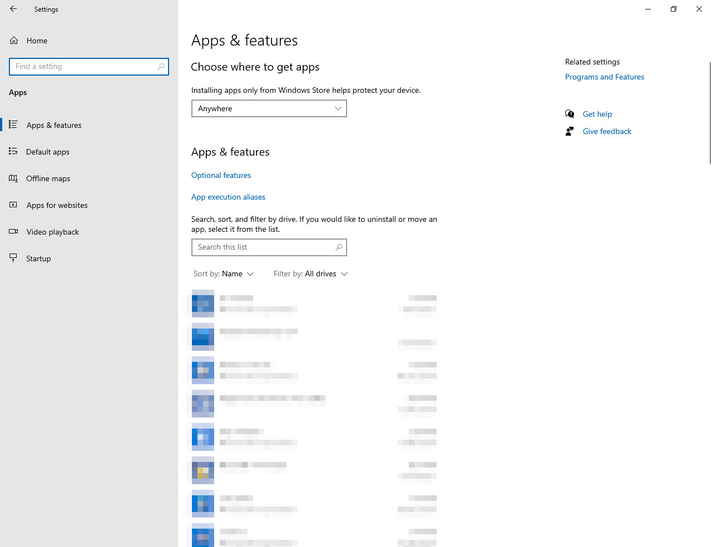Open Video playback settings
Viewport: 712px width, 547px height.
[52, 232]
